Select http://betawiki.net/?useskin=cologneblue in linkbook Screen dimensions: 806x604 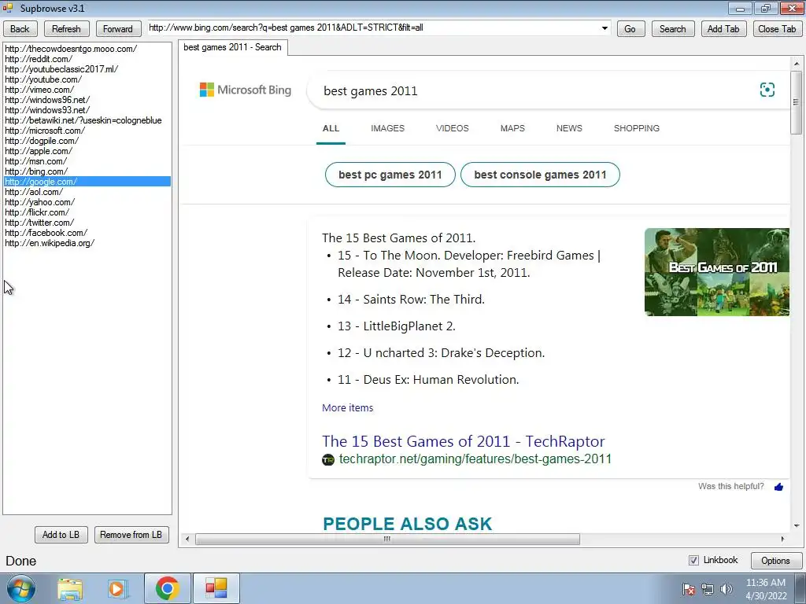point(83,120)
